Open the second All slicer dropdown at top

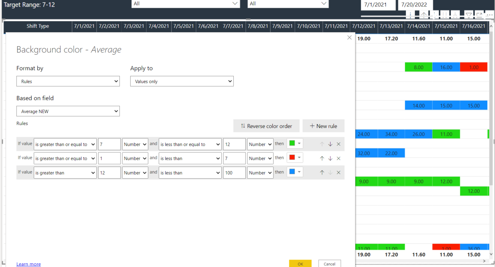288,4
